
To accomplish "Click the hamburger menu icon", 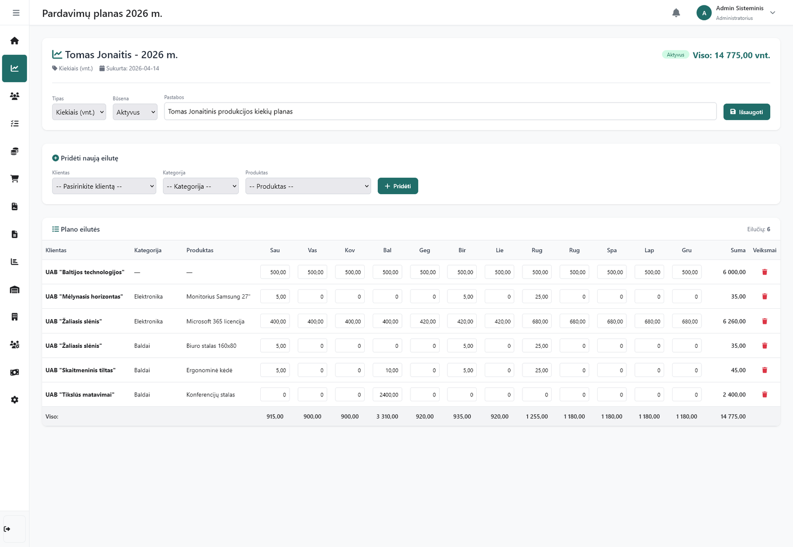I will pos(16,13).
